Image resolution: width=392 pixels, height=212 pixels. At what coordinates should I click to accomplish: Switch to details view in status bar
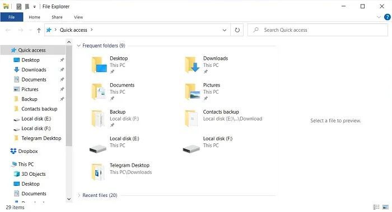click(x=376, y=207)
